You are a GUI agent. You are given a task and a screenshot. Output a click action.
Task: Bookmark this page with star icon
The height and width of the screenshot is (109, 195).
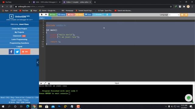(171, 7)
